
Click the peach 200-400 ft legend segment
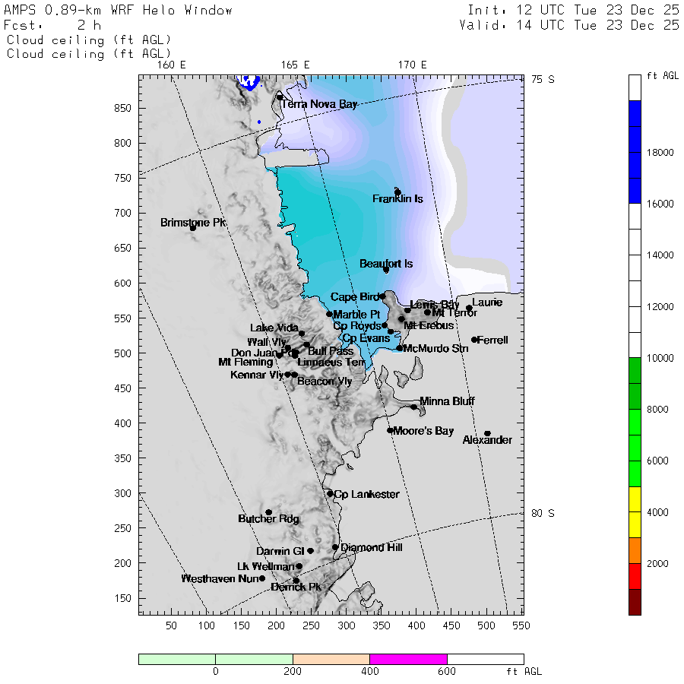[x=331, y=659]
